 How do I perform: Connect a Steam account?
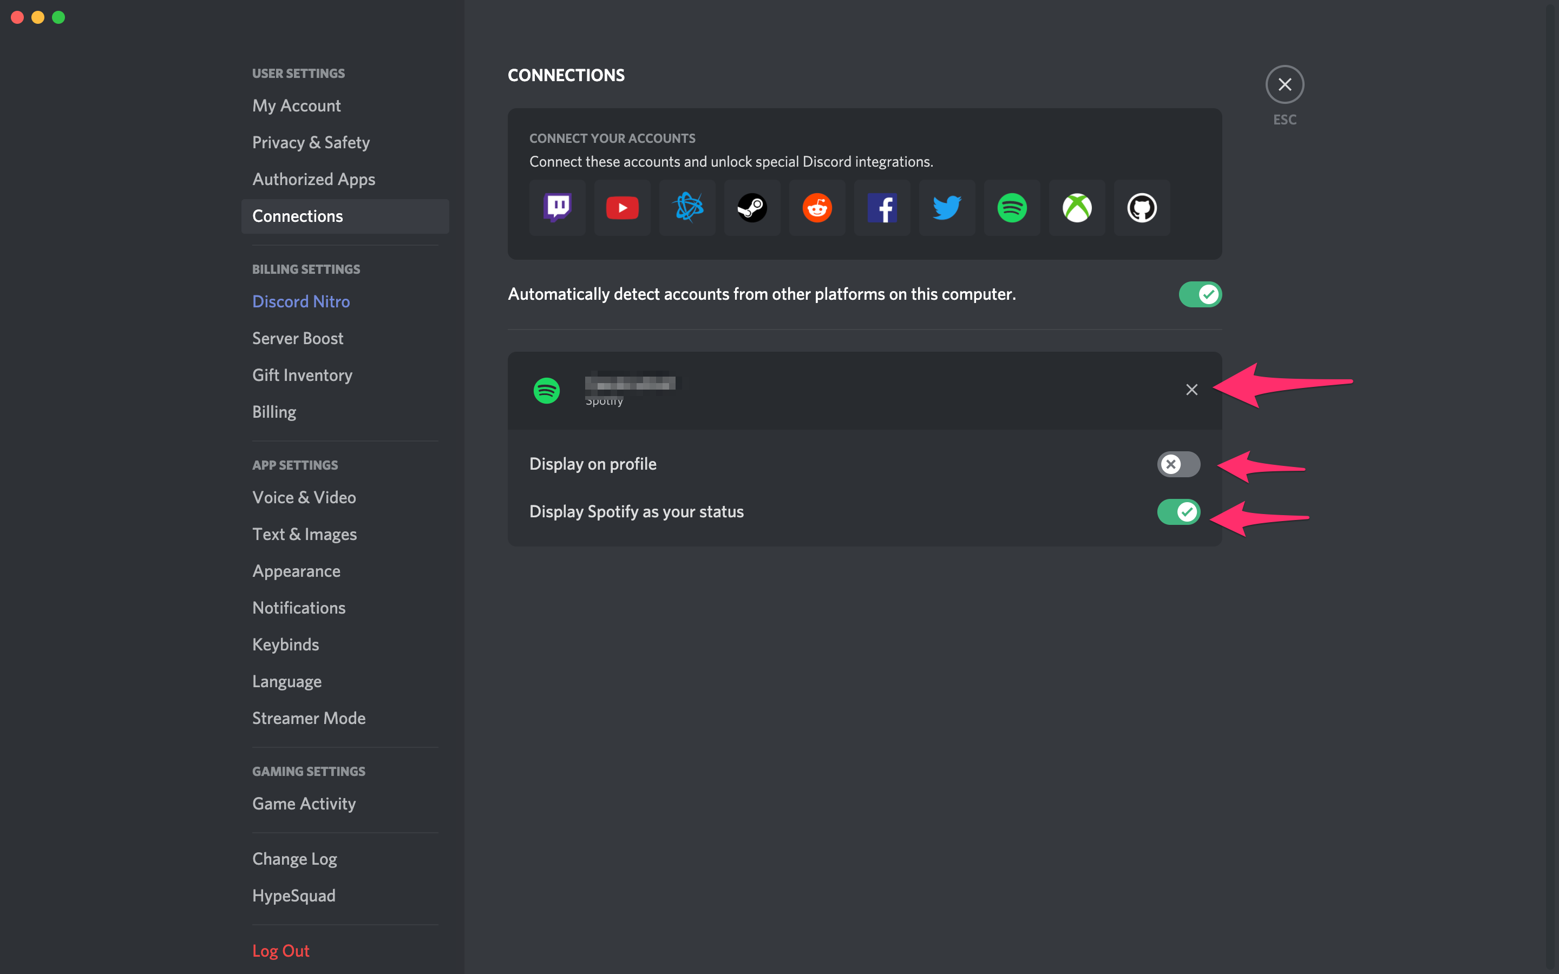752,207
